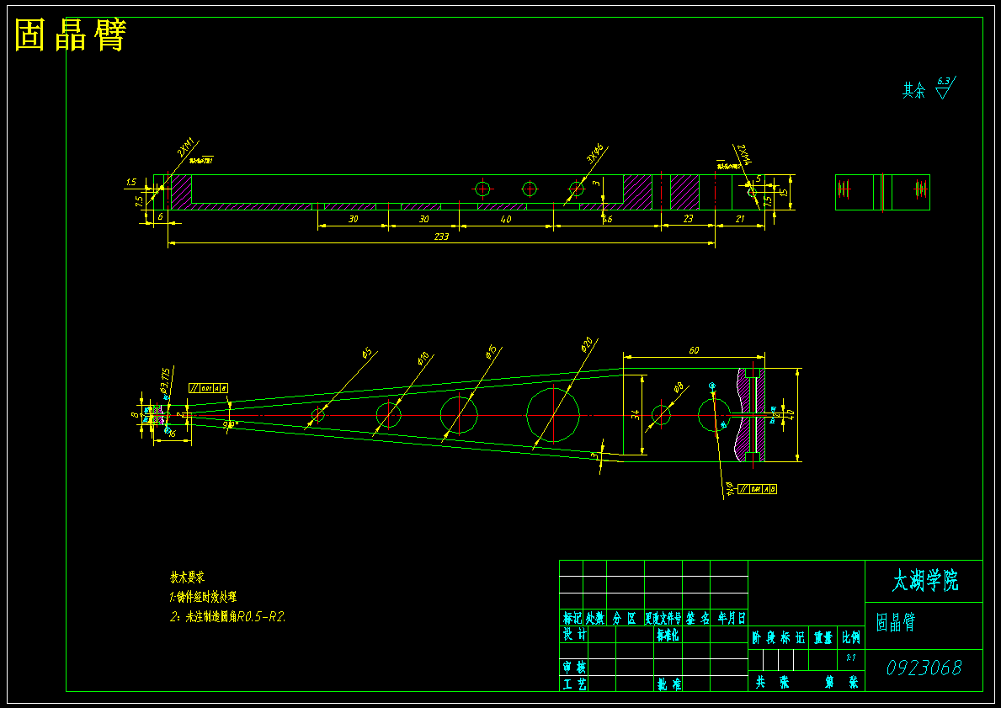1001x708 pixels.
Task: Click the "Ø15" diameter label
Action: pos(491,352)
